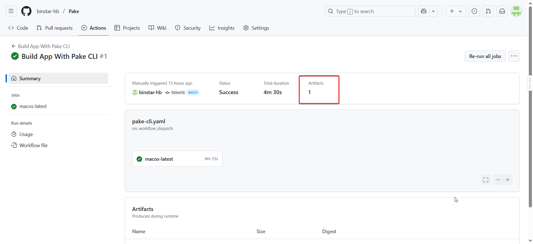The width and height of the screenshot is (533, 244).
Task: Open the notifications inbox icon
Action: click(502, 11)
